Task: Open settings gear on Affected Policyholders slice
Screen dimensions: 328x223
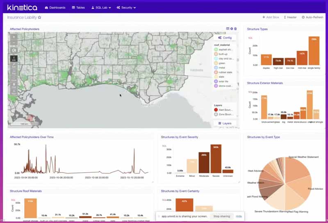Action: tap(232, 29)
